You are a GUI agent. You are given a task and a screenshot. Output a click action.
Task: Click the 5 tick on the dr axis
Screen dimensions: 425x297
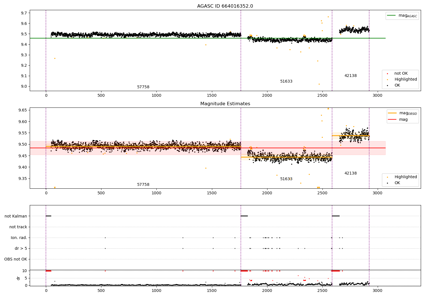[x=26, y=278]
